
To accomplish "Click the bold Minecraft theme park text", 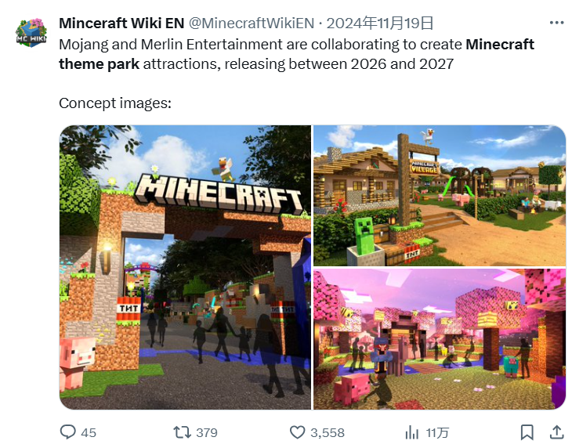I will [x=297, y=54].
